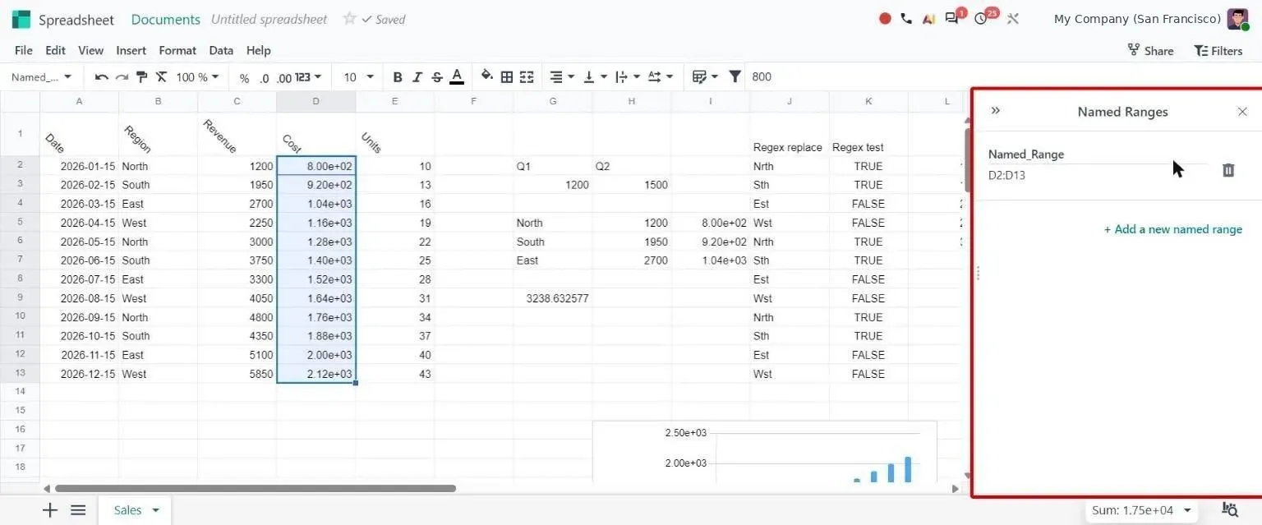Merge the selected cells
Viewport: 1262px width, 525px height.
[527, 77]
